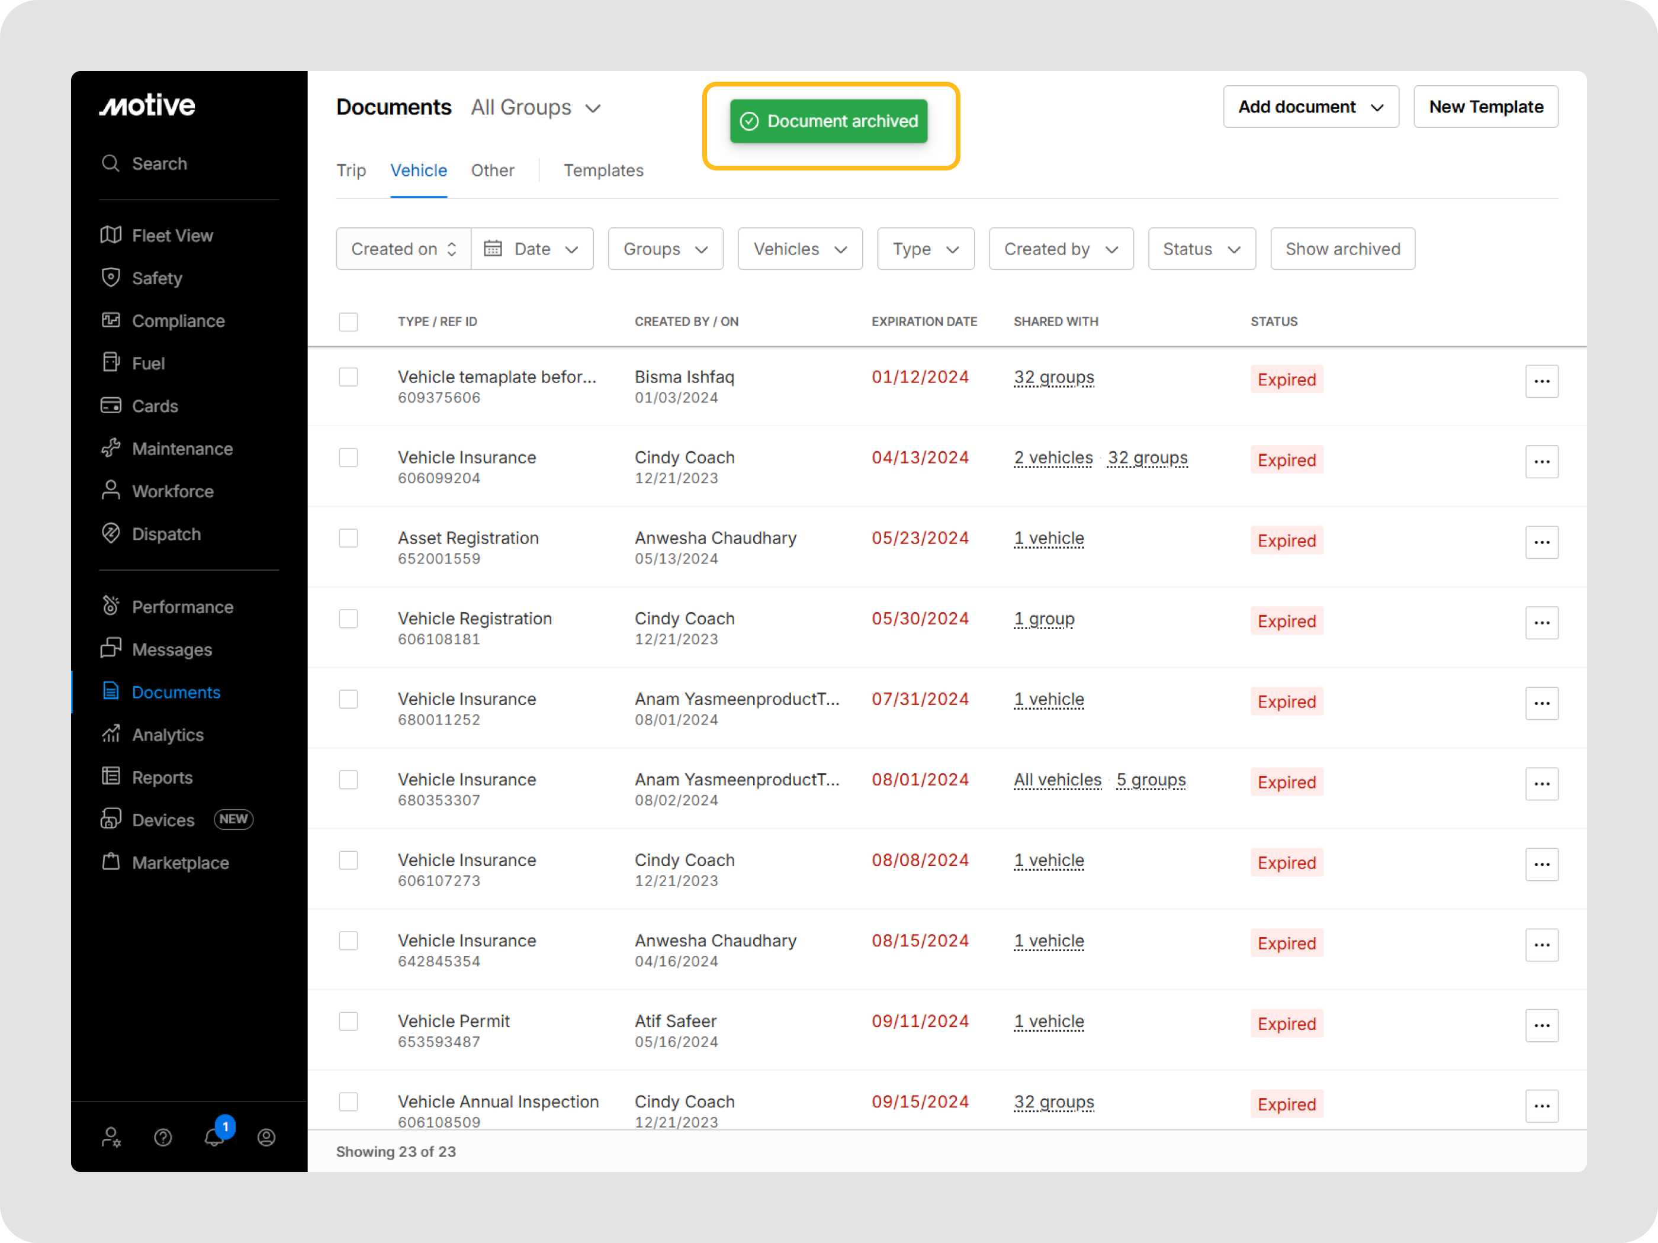This screenshot has height=1243, width=1658.
Task: Open the user profile icon
Action: click(x=266, y=1136)
